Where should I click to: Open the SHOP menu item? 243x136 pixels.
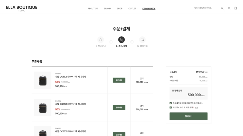coord(119,8)
